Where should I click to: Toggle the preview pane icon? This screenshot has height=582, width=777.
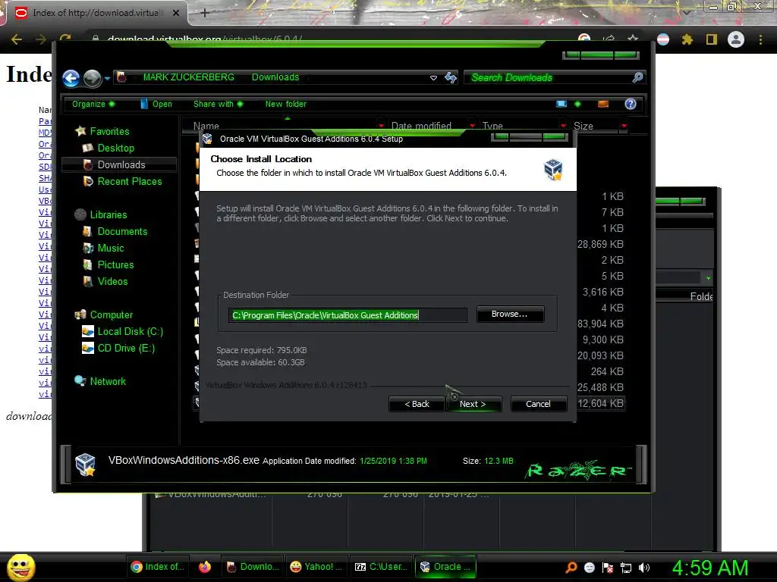click(x=603, y=104)
